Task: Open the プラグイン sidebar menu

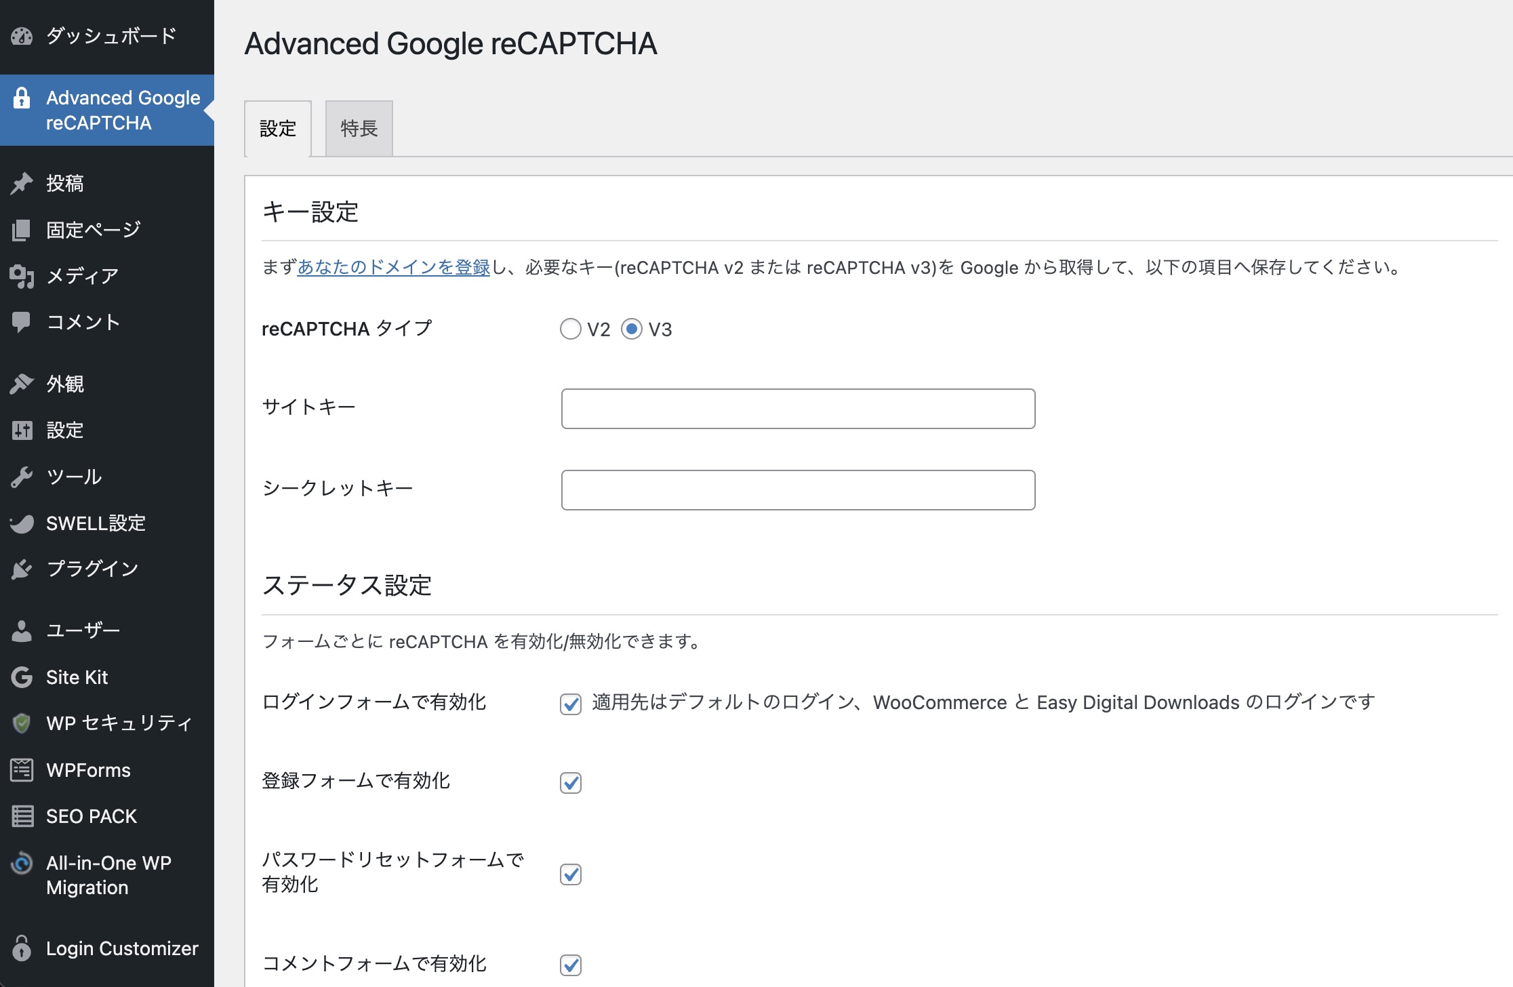Action: pyautogui.click(x=107, y=569)
